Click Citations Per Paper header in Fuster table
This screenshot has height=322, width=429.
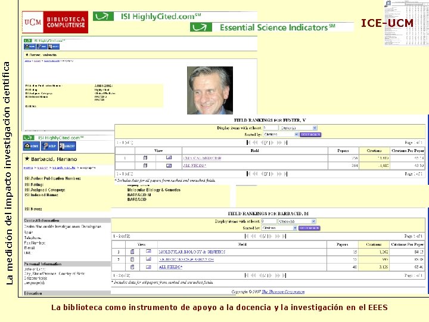(408, 151)
